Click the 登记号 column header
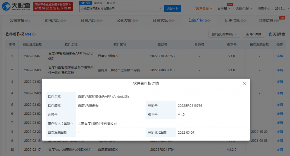The width and height of the screenshot is (290, 156). [162, 44]
